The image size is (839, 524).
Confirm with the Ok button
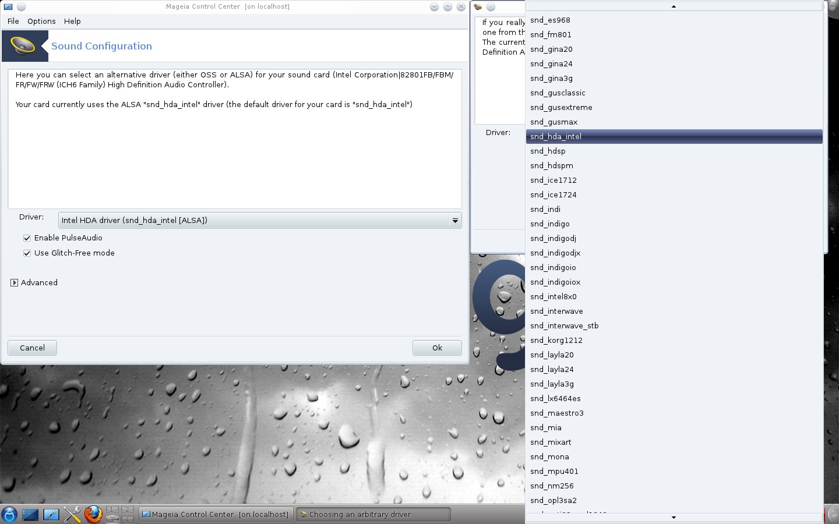coord(437,348)
